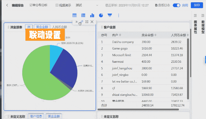
Task: Click the vertical scrollbar in the 客户金额 table
Action: [x=188, y=69]
